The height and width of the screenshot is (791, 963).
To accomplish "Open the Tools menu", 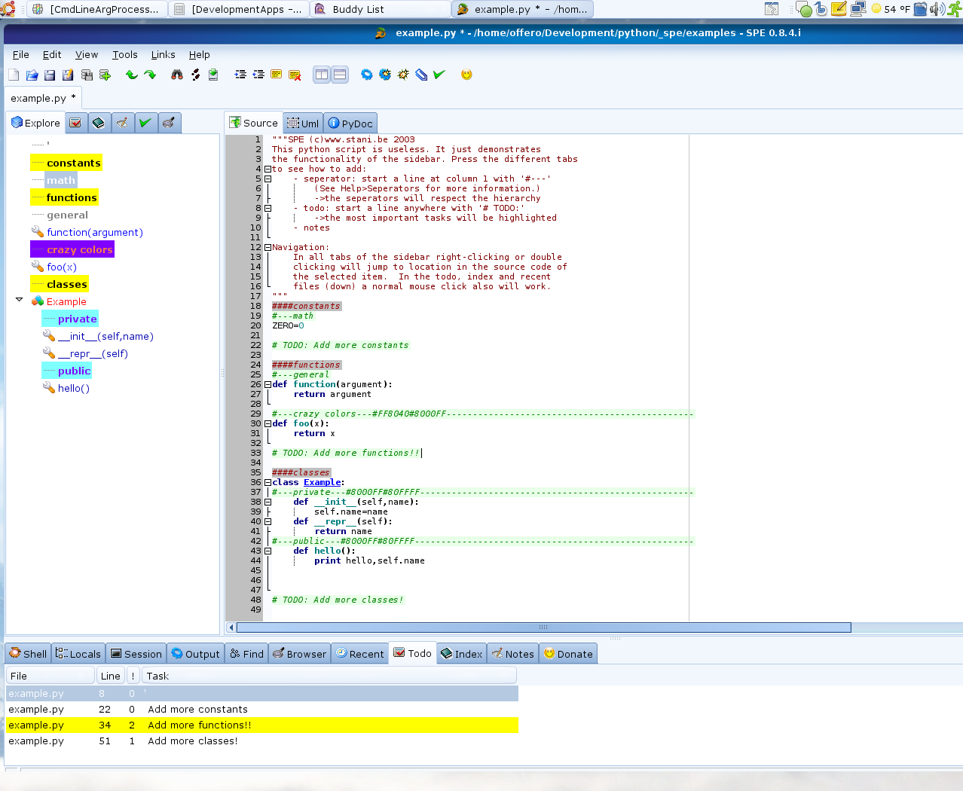I will click(124, 54).
